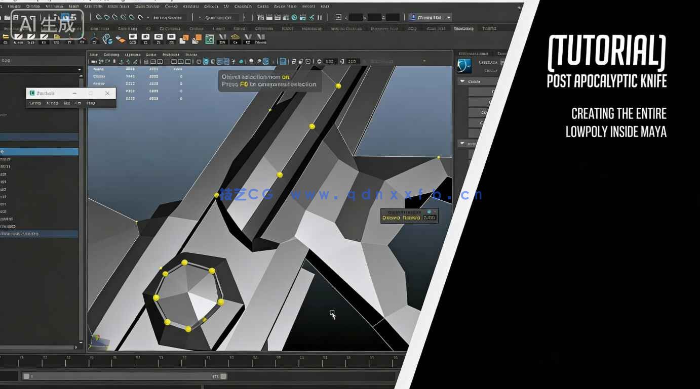The width and height of the screenshot is (700, 389).
Task: Click the orange diamond plane shelf icon
Action: tap(121, 39)
